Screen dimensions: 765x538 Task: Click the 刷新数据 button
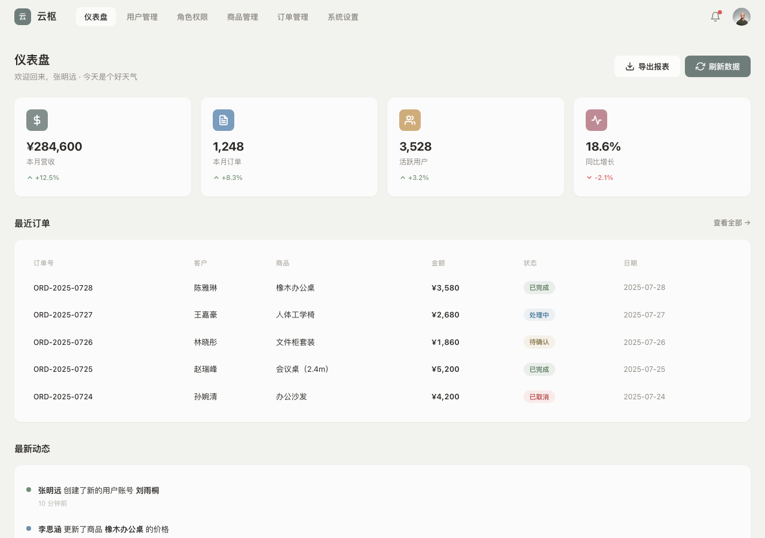[x=718, y=66]
